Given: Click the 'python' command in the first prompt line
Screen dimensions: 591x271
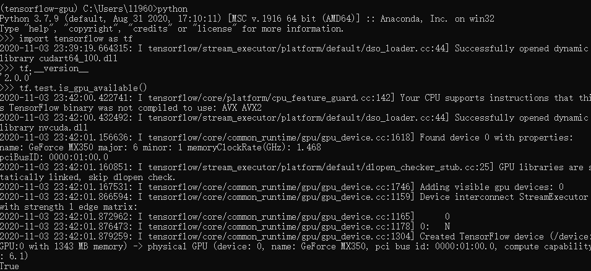Looking at the screenshot, I should [173, 8].
